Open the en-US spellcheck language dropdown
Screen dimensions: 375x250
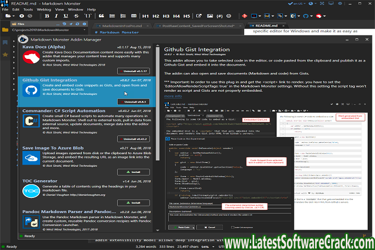(297, 4)
